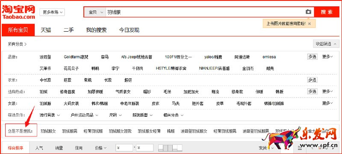Image resolution: width=342 pixels, height=154 pixels.
Task: Open the 价格 sort dropdown
Action: (101, 148)
